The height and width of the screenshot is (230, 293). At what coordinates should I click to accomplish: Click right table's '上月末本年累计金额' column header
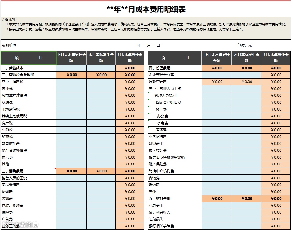coord(217,58)
